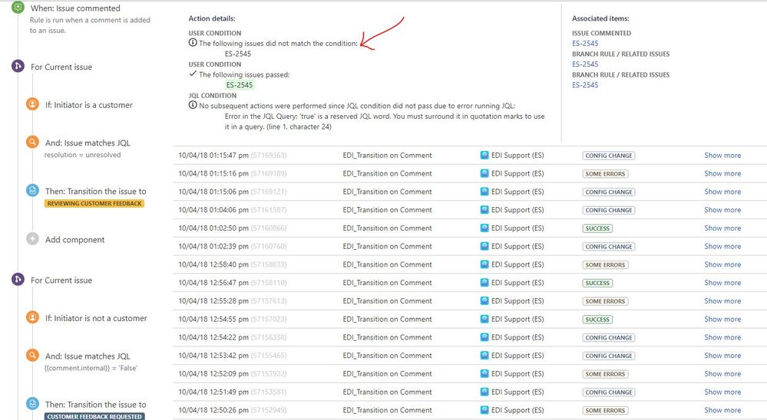This screenshot has height=420, width=767.
Task: Click the EDI Support project icon in 12:56:47 pm row
Action: click(484, 283)
